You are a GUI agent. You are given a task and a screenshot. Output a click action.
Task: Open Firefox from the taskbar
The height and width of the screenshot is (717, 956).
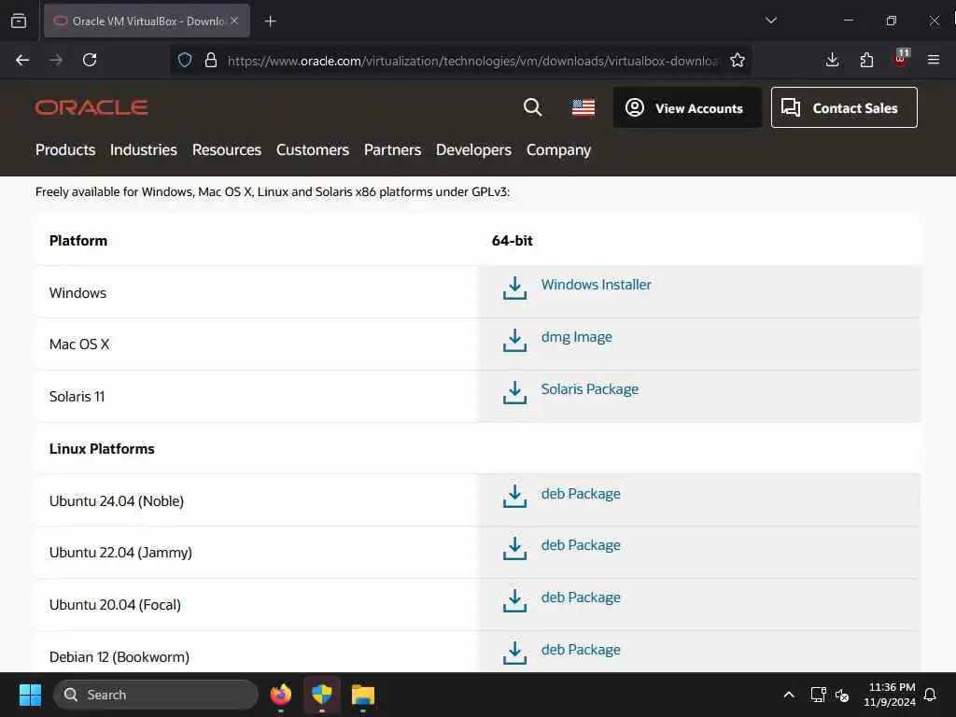tap(281, 695)
